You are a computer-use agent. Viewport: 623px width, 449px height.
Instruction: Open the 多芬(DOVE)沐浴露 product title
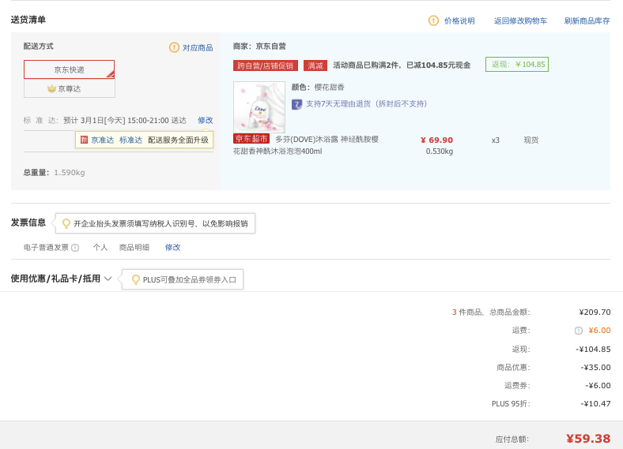[305, 145]
